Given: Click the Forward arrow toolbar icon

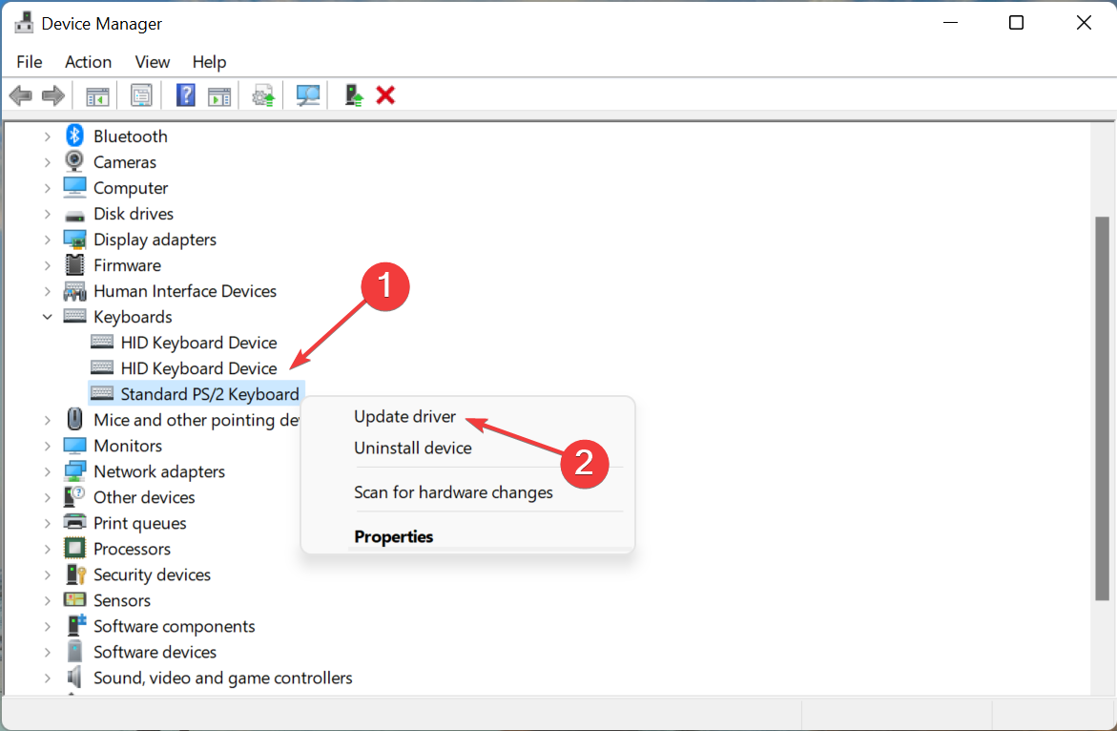Looking at the screenshot, I should click(53, 95).
